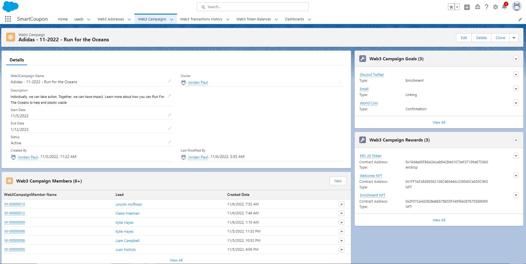526x264 pixels.
Task: Open lead Liam Campbell
Action: 127,241
